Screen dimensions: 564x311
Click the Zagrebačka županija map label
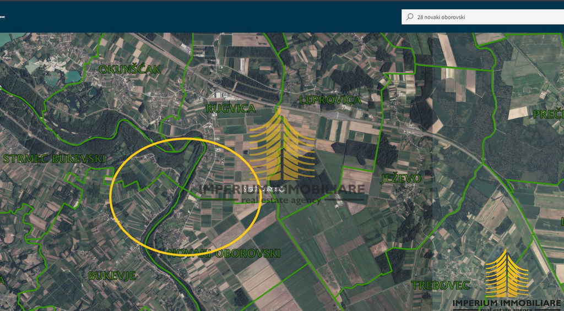(x=264, y=189)
